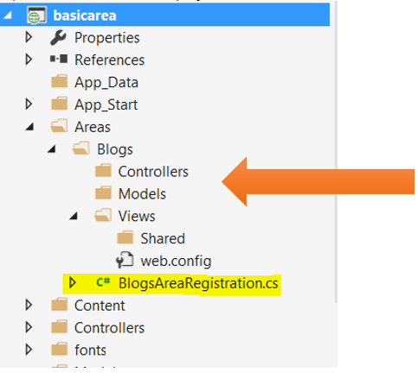
Task: Click the App_Data folder icon
Action: pyautogui.click(x=60, y=81)
